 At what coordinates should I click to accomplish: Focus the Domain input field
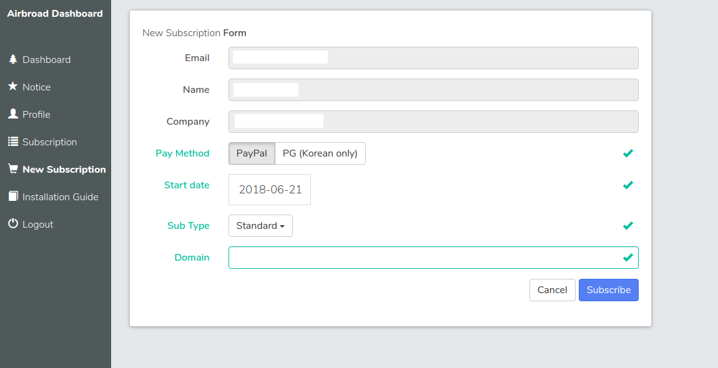coord(433,258)
